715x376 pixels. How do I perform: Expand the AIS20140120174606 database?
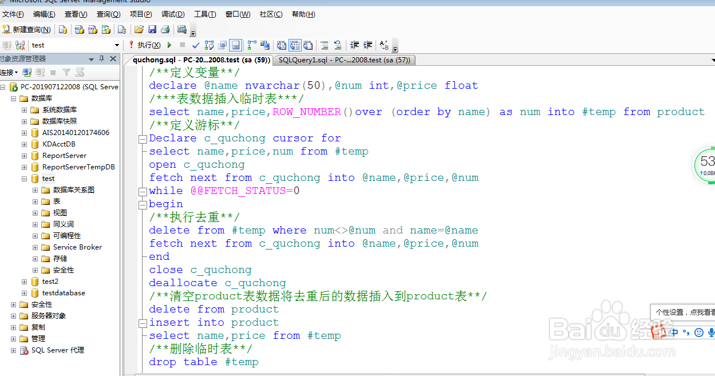click(24, 133)
